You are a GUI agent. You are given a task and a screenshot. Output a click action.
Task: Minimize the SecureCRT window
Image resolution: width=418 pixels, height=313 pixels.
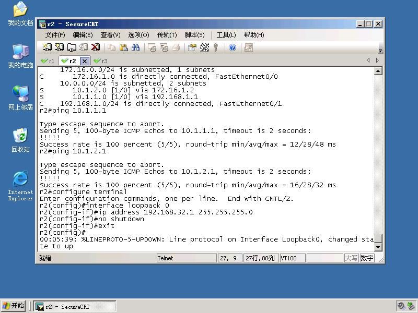(x=360, y=24)
